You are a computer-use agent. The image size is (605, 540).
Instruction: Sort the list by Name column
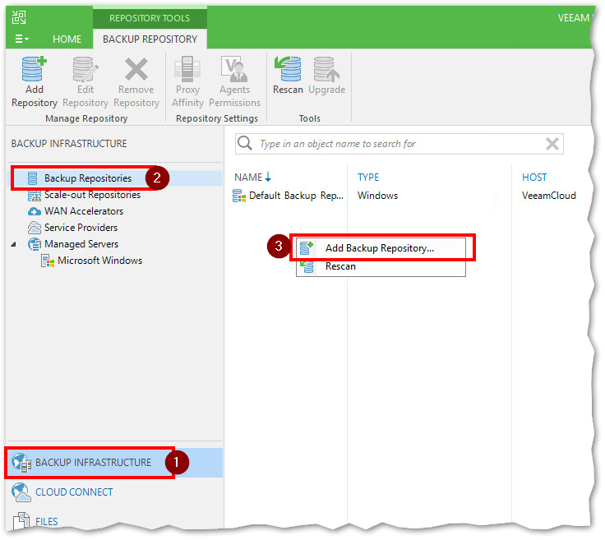pyautogui.click(x=248, y=177)
